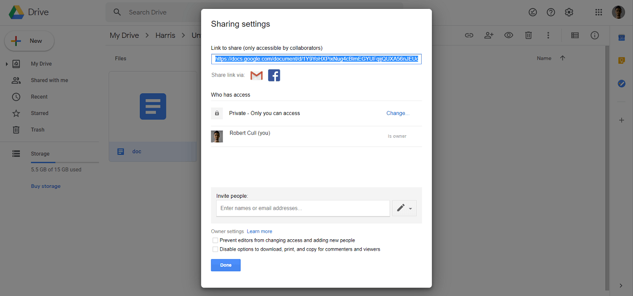Image resolution: width=633 pixels, height=296 pixels.
Task: Click the Remove trash can icon in toolbar
Action: [x=528, y=36]
